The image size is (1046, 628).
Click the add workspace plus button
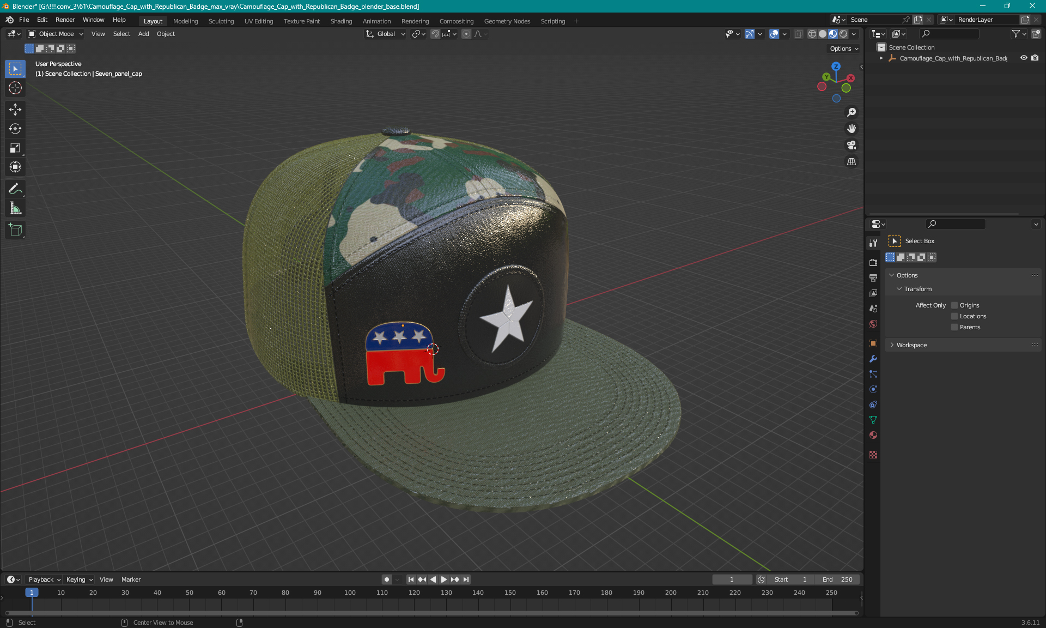(576, 21)
